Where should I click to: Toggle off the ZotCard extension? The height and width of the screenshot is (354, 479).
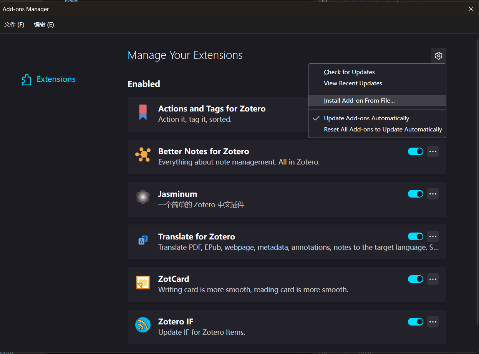pos(415,279)
